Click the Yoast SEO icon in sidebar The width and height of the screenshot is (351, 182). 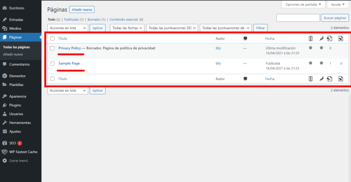[x=5, y=143]
